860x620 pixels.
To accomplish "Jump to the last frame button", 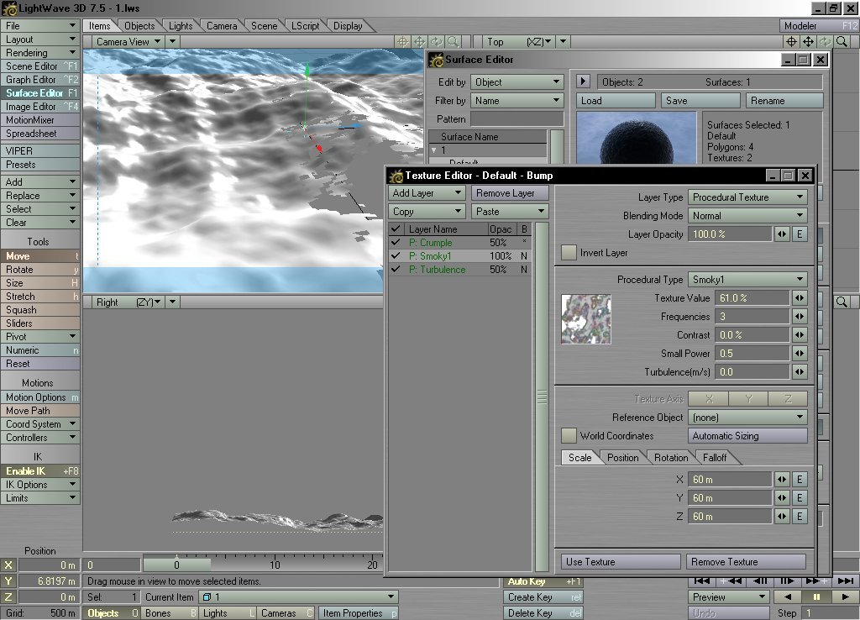I will point(845,581).
